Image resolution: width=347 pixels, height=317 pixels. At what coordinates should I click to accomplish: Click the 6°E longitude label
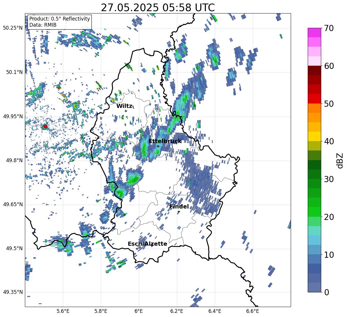(139, 311)
